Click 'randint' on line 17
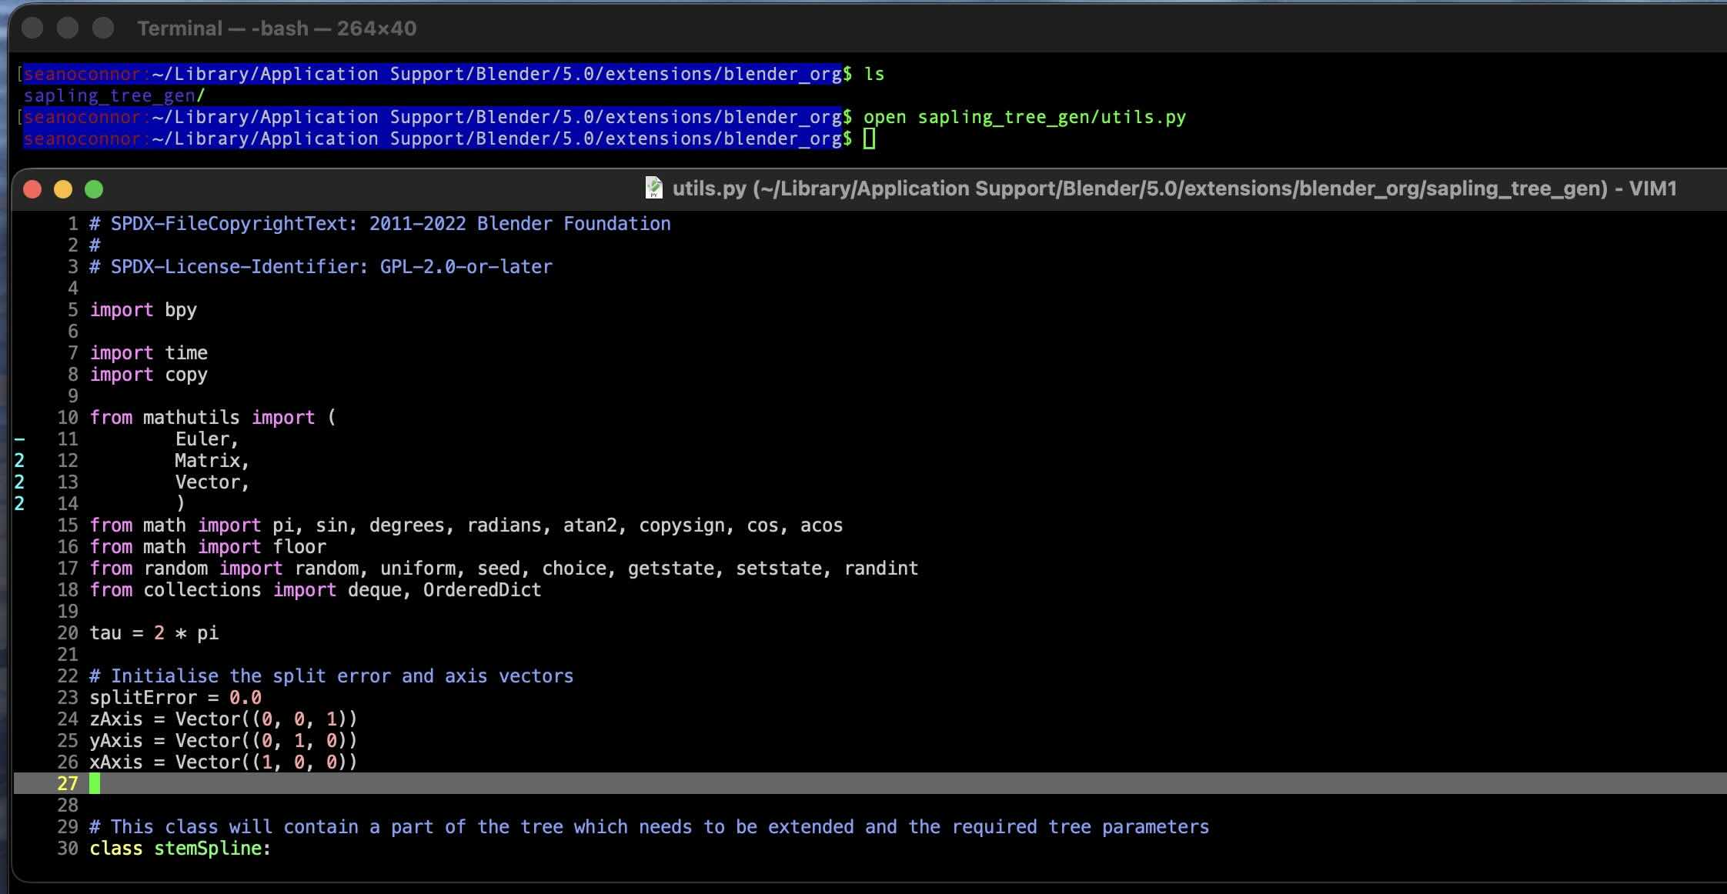The height and width of the screenshot is (894, 1727). coord(881,569)
